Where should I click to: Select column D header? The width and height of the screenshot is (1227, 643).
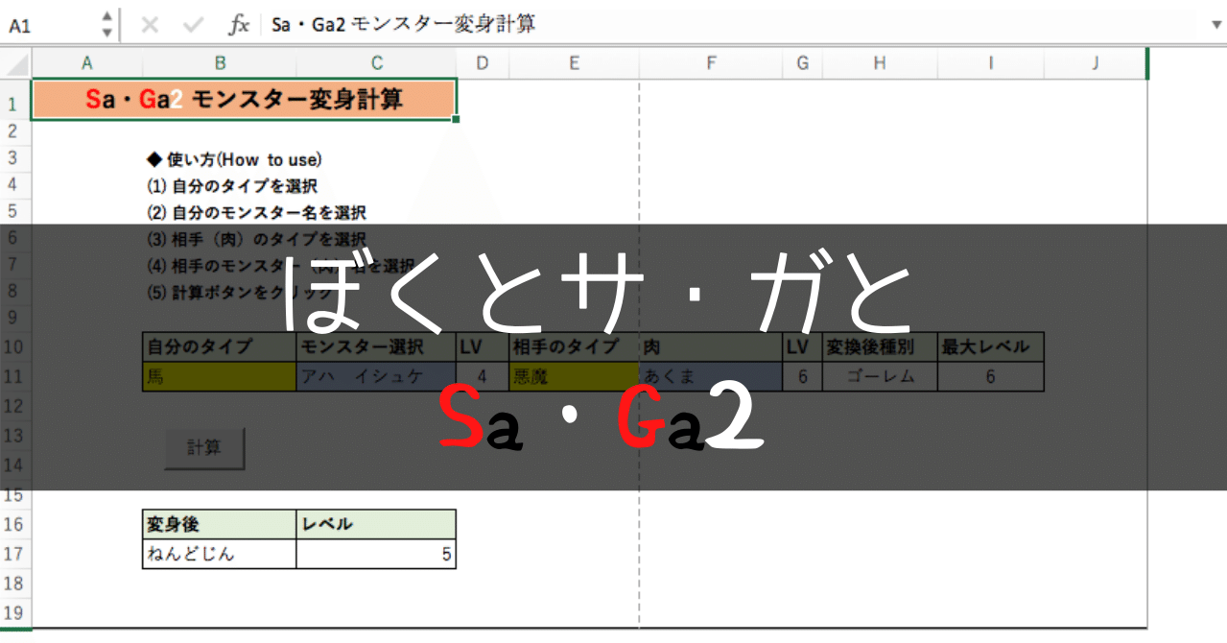point(483,63)
